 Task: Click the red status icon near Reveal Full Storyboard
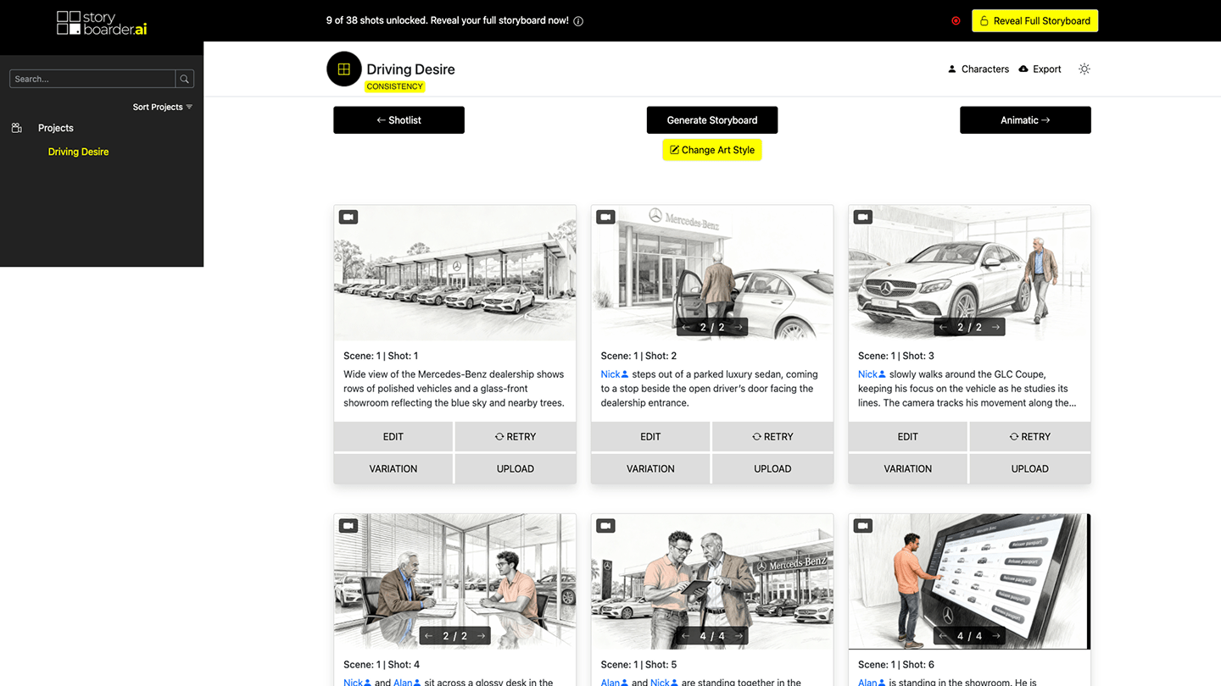(956, 20)
